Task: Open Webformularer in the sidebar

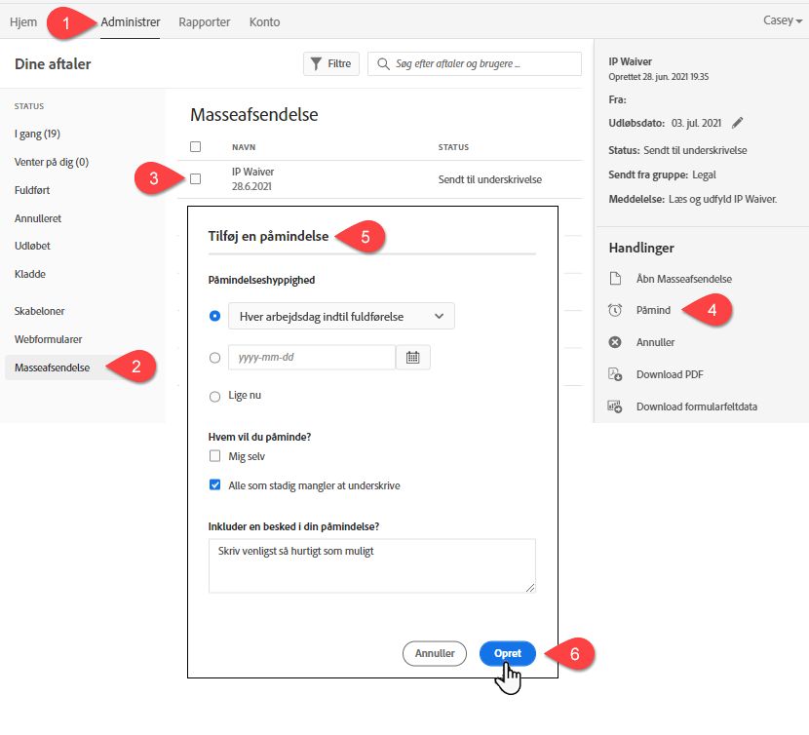Action: coord(48,339)
